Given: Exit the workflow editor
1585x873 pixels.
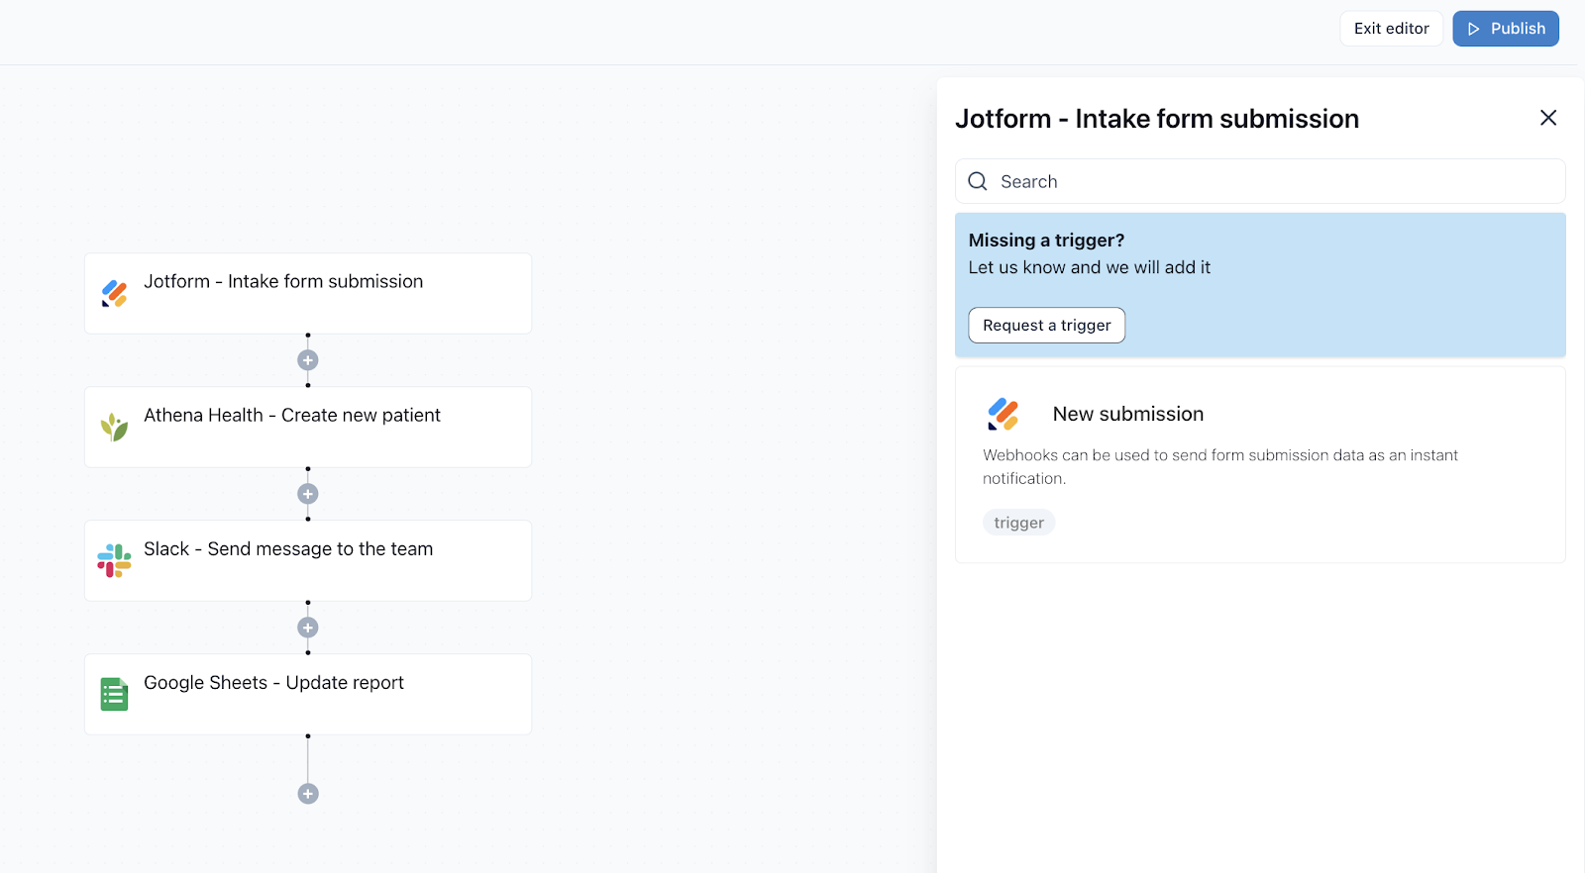Looking at the screenshot, I should [x=1391, y=29].
